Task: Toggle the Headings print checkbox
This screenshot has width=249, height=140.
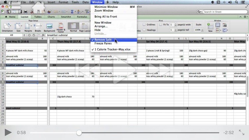Action: [144, 30]
